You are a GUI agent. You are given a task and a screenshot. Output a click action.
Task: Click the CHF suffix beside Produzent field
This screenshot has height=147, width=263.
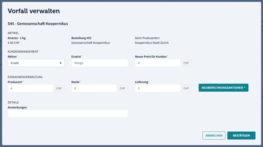coord(59,88)
